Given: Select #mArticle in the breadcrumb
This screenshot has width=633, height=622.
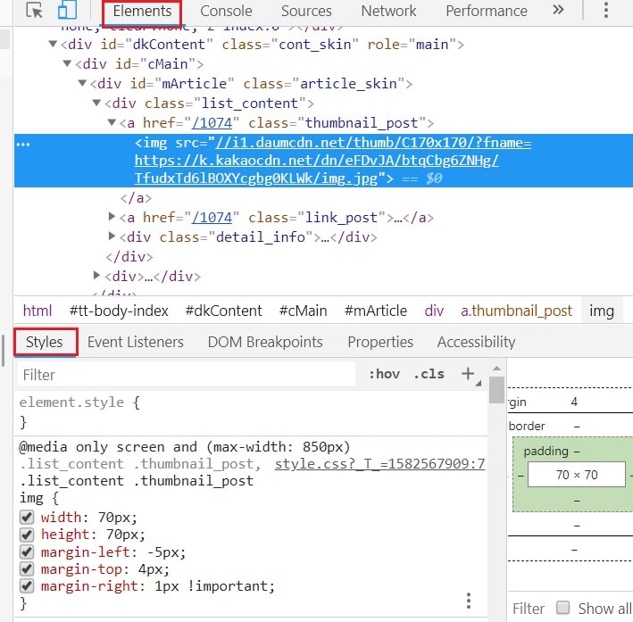Looking at the screenshot, I should click(376, 311).
